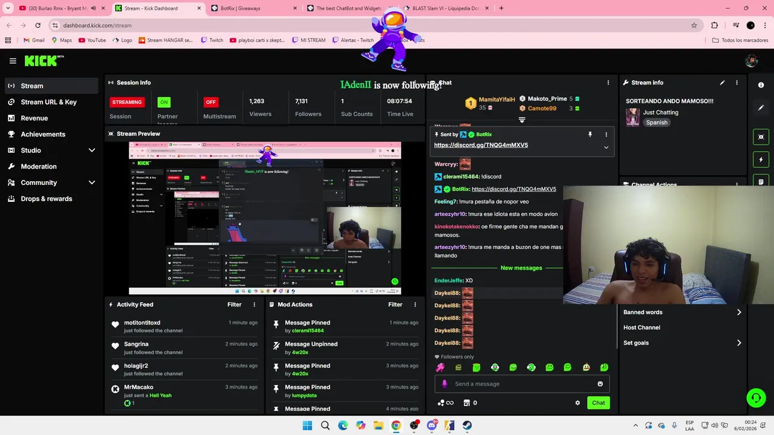Screen dimensions: 774x435
Task: Open the Activity Feed Filter
Action: coord(235,304)
